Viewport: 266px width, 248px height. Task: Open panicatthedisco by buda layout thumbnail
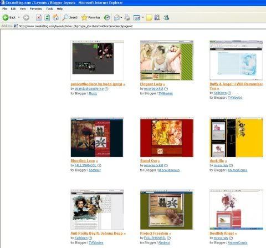point(97,60)
